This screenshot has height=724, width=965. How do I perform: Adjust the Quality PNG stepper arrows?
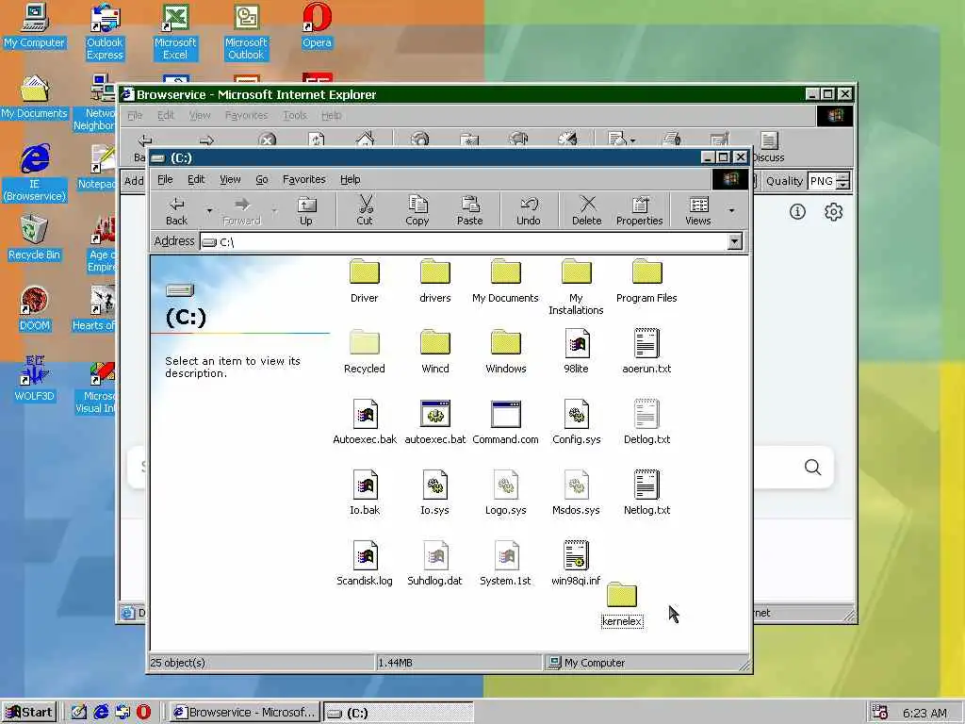pyautogui.click(x=844, y=181)
